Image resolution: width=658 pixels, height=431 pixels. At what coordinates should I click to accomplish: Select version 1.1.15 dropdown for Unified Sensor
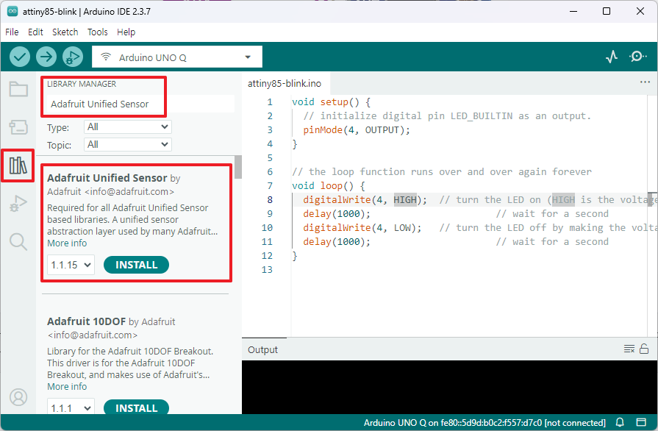[x=71, y=265]
